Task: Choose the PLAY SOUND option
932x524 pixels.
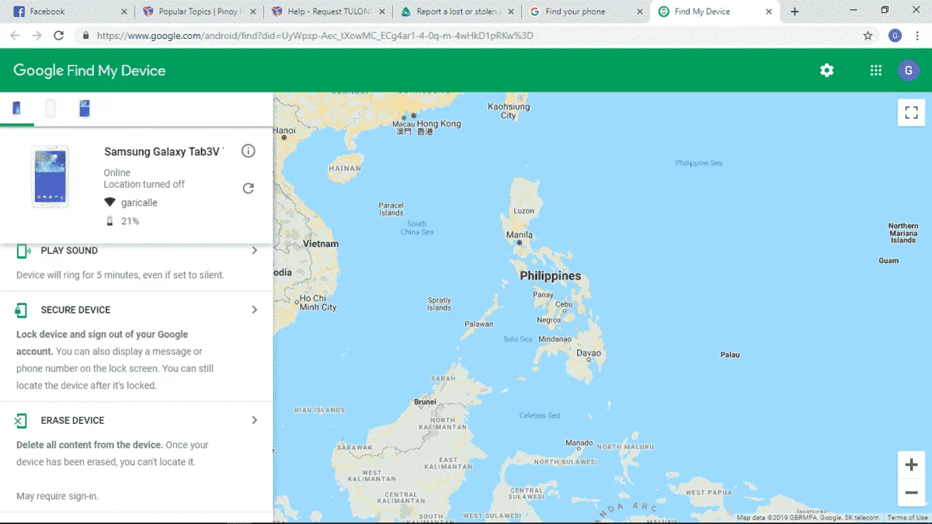Action: coord(69,251)
